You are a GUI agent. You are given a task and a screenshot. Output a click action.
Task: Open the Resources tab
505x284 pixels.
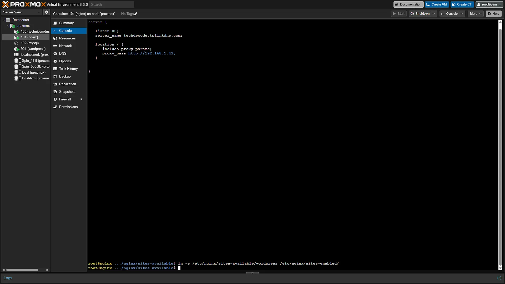[x=69, y=38]
